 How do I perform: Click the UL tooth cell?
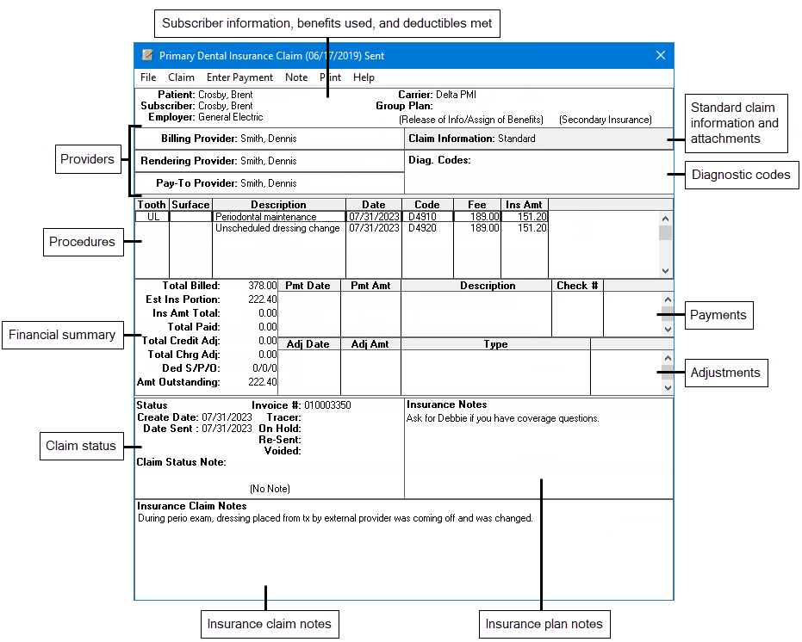(153, 217)
